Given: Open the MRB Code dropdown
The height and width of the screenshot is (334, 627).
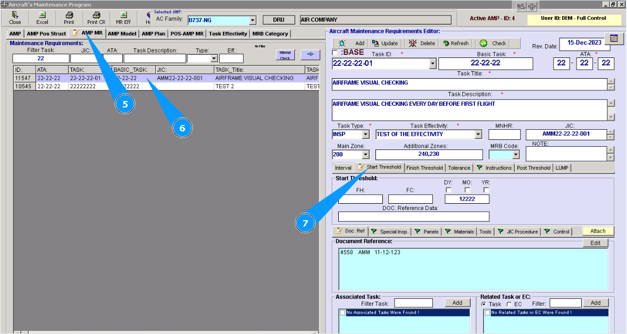Looking at the screenshot, I should pyautogui.click(x=516, y=154).
